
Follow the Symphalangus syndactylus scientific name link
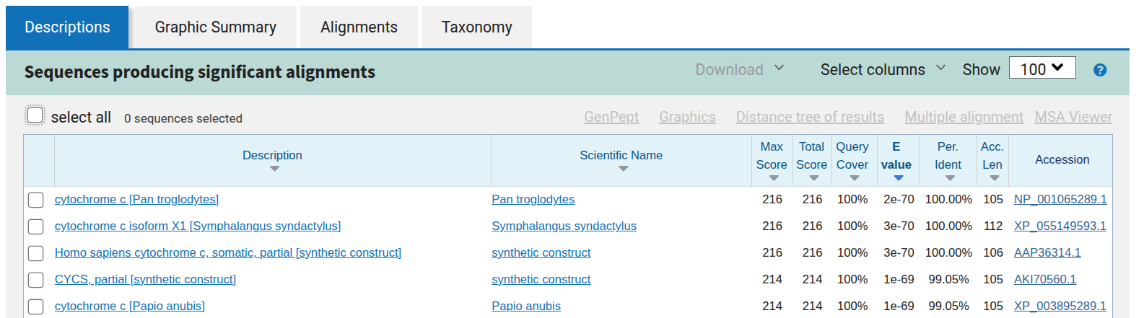[x=564, y=226]
